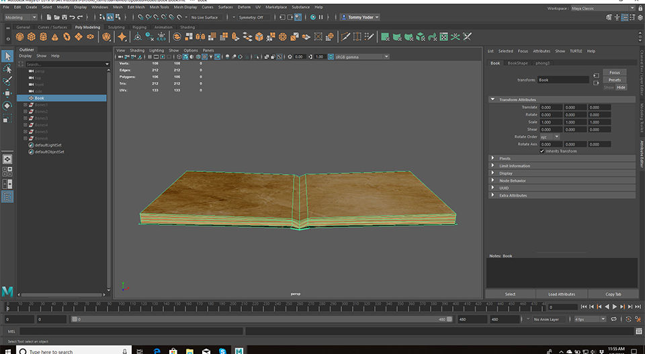Expand the Bones1 node in Outliner
Screen dimensions: 645x354
(x=26, y=105)
